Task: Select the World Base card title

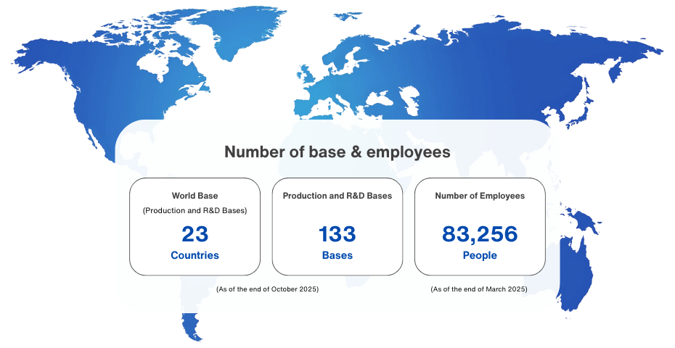Action: [195, 196]
